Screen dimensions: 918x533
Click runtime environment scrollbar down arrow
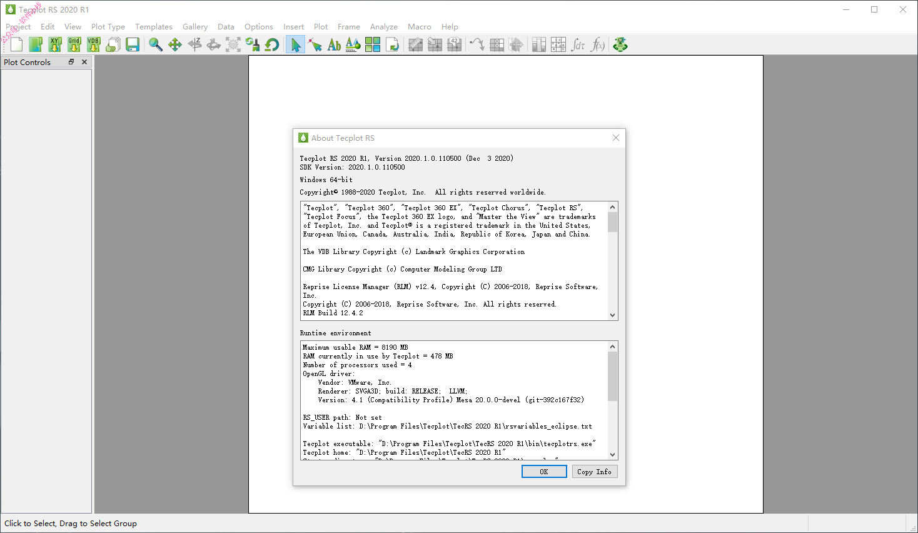613,455
